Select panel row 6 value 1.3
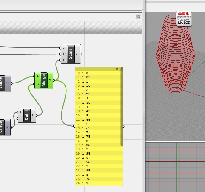This screenshot has width=205, height=192. [x=98, y=99]
